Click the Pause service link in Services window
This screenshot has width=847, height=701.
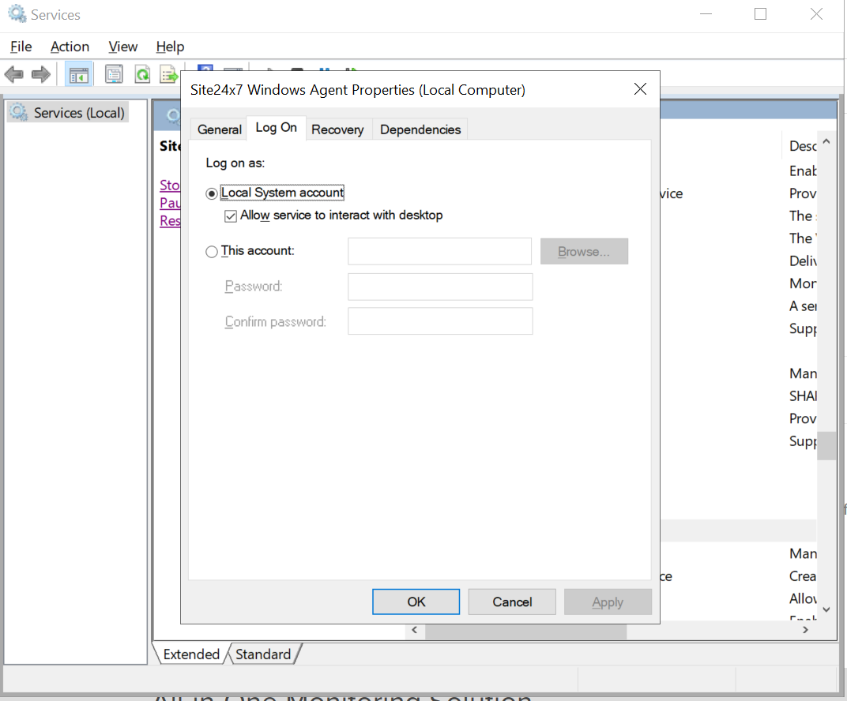pyautogui.click(x=170, y=203)
